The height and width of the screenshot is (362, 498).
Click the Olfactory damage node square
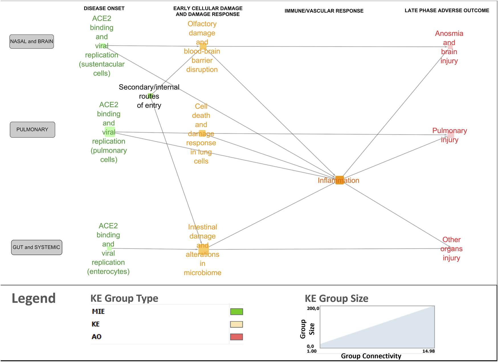pos(203,46)
